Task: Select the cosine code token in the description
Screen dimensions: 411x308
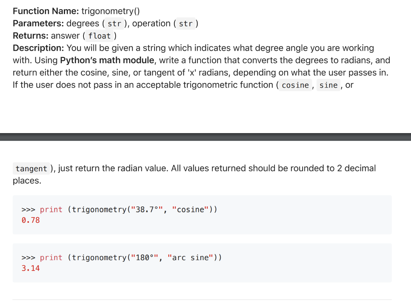Action: click(295, 85)
